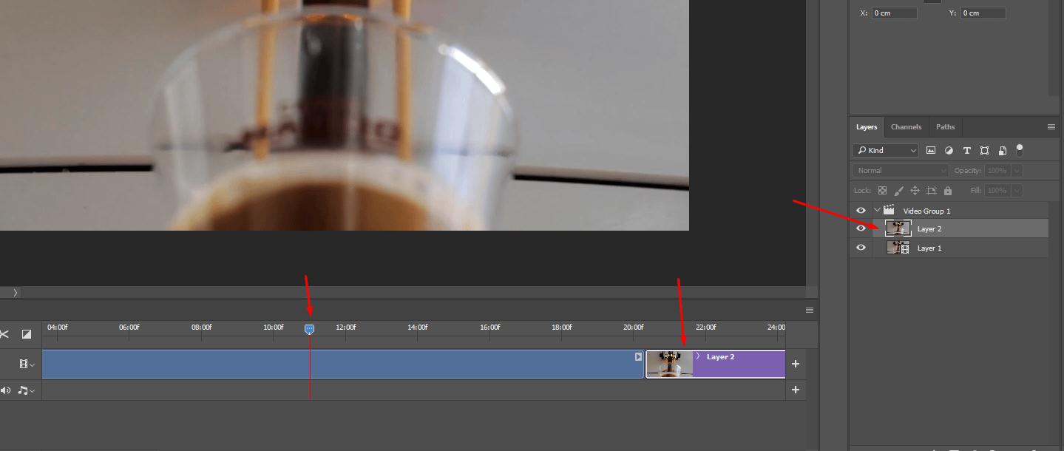Toggle the layer filtering switch
1064x451 pixels.
1019,150
